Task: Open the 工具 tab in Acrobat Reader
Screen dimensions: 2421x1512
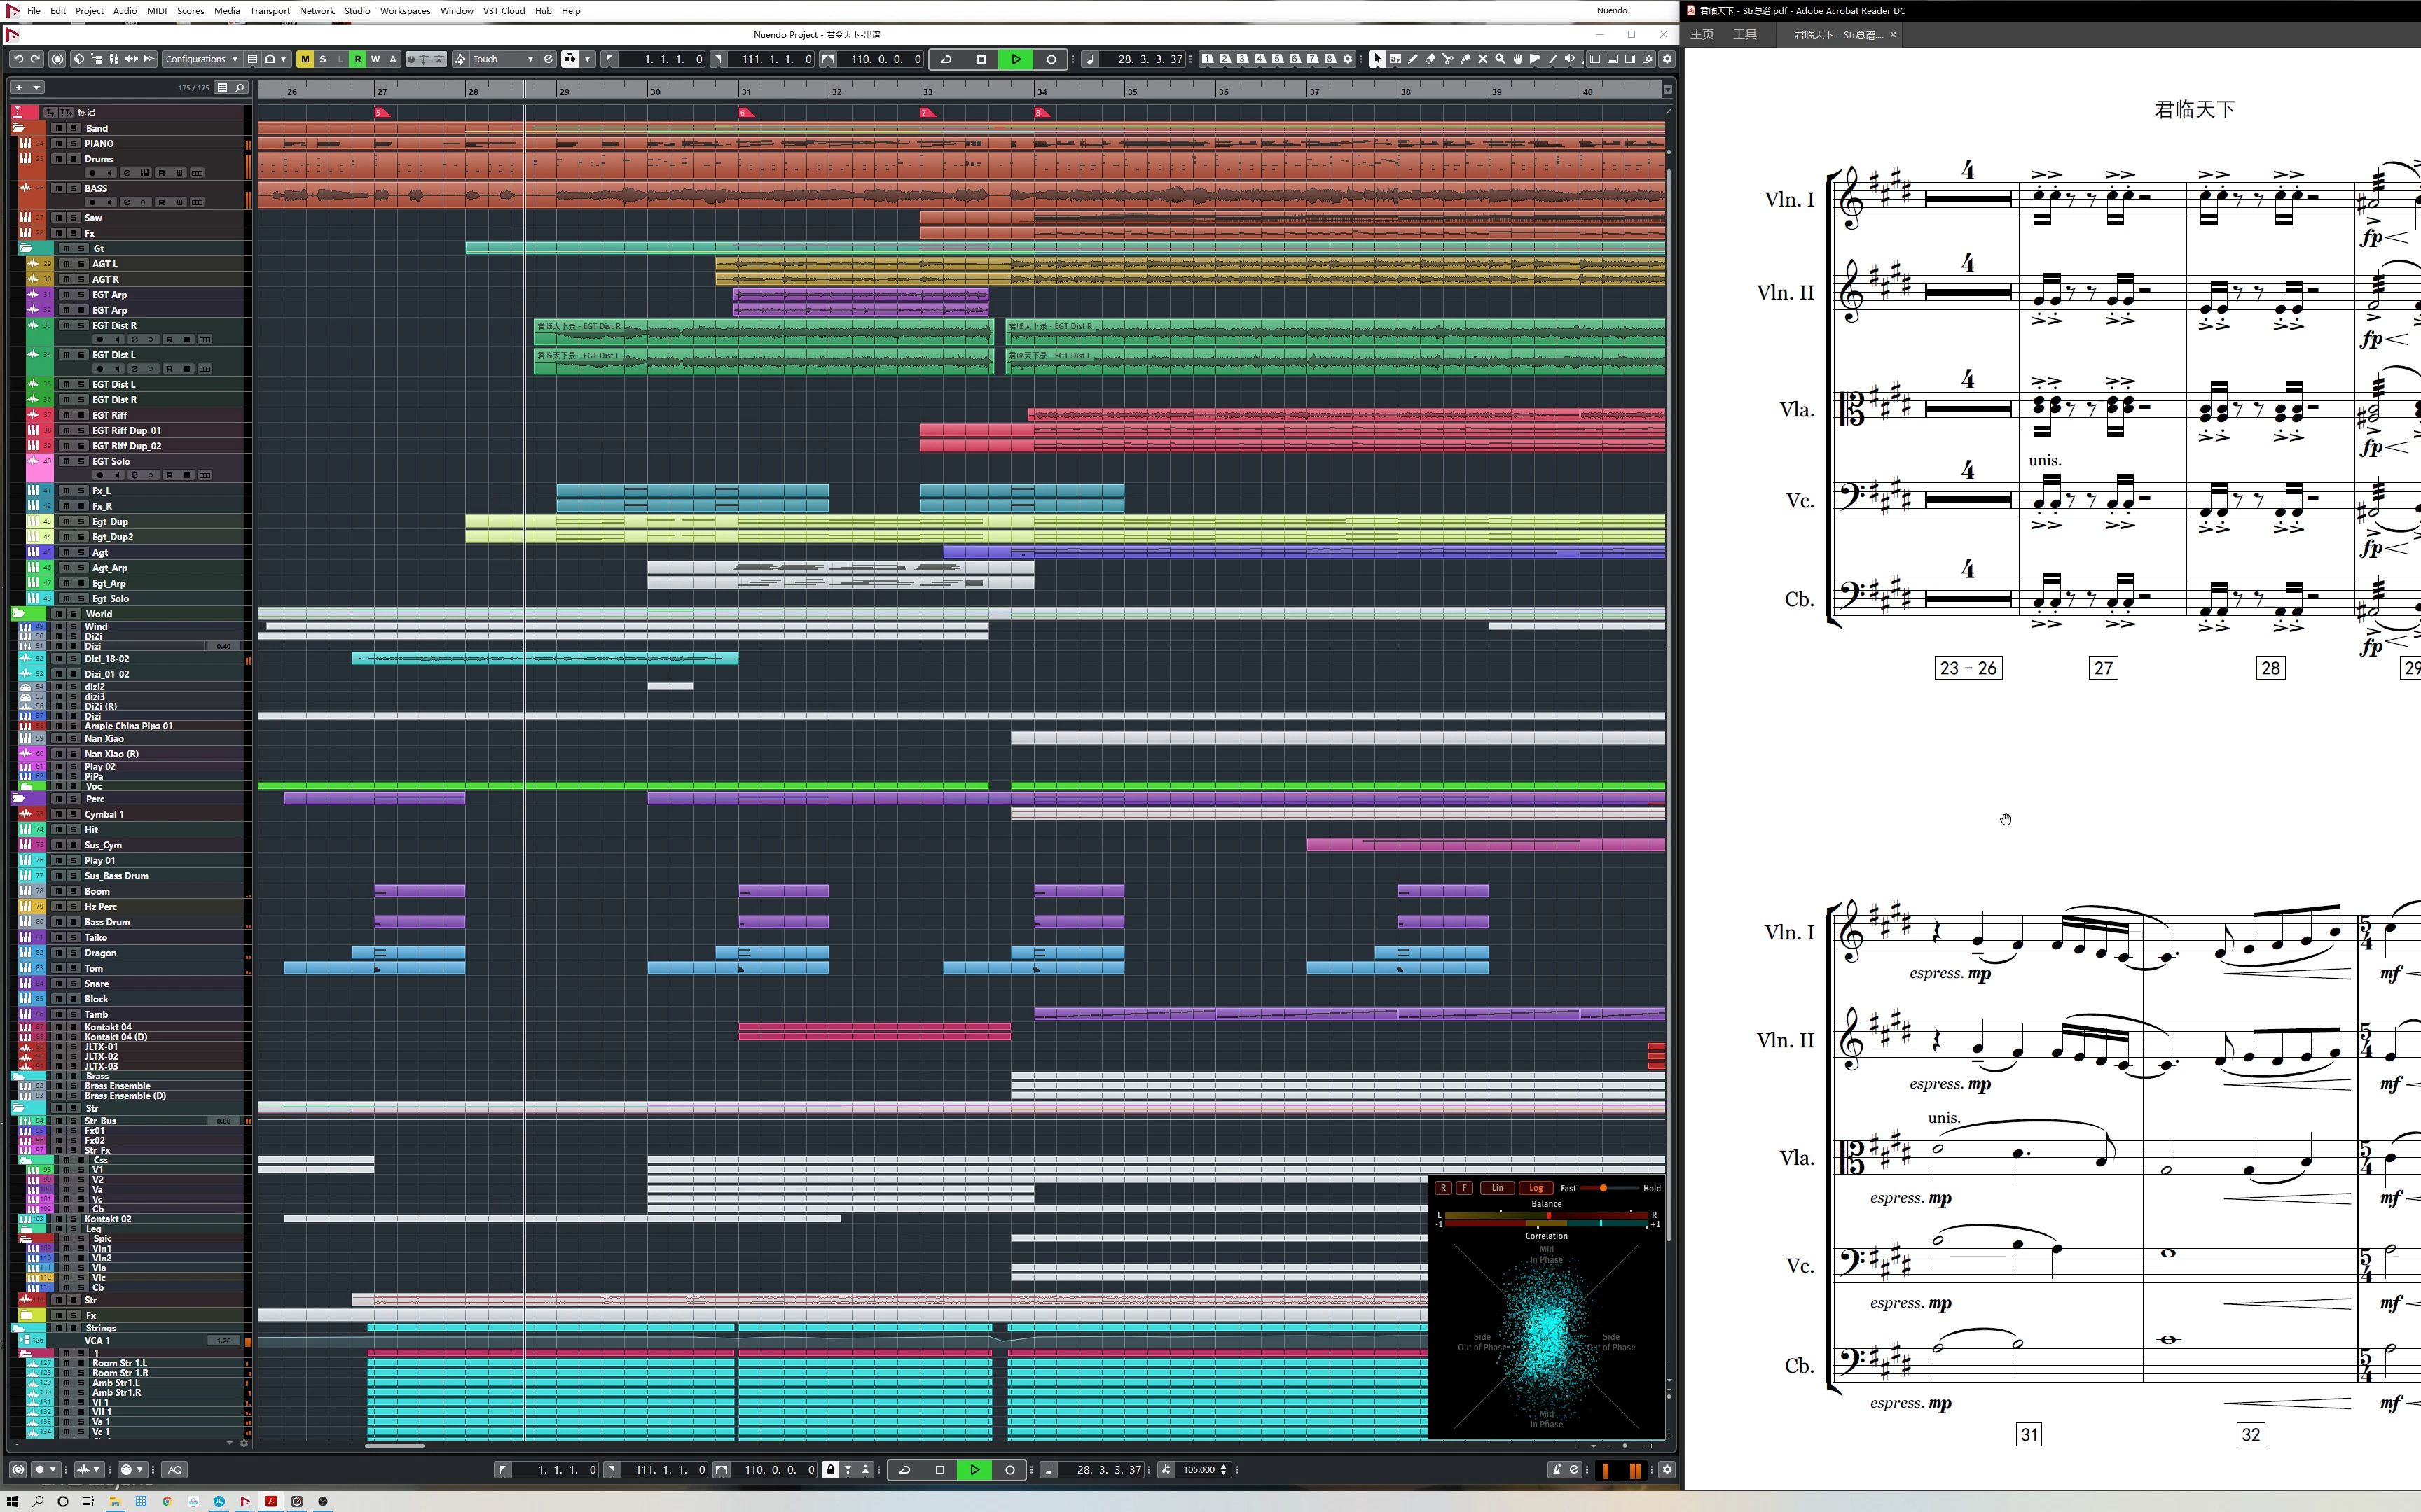Action: (1745, 34)
